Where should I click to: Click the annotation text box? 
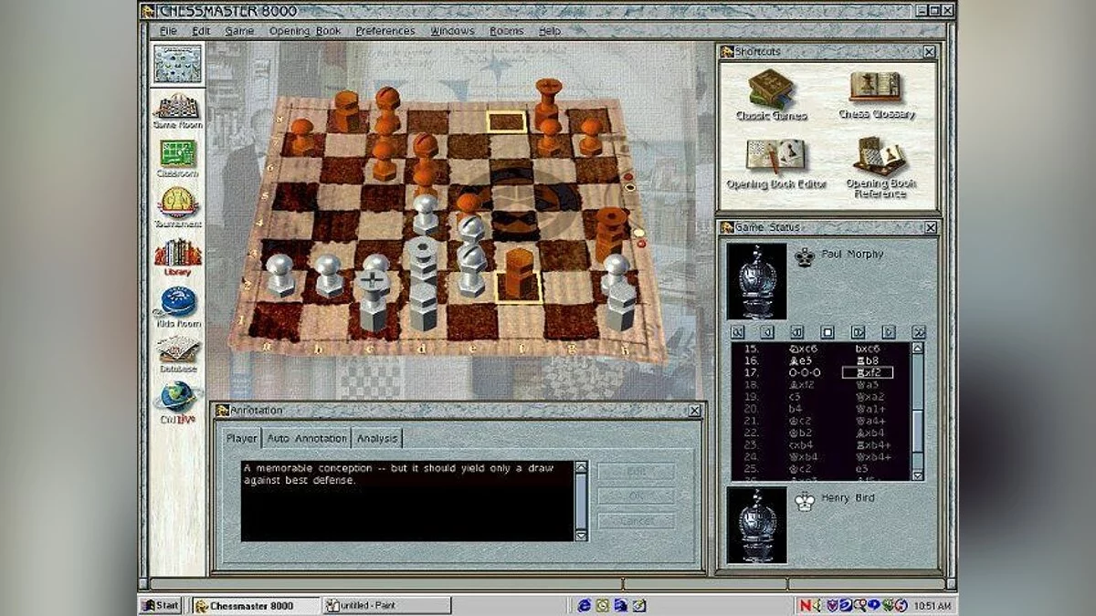coord(407,501)
